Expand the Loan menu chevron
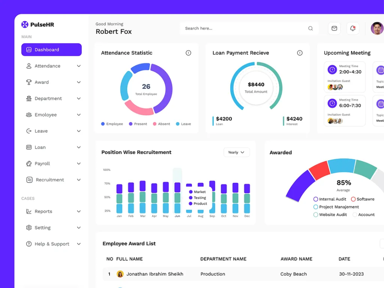The height and width of the screenshot is (288, 384). click(79, 147)
